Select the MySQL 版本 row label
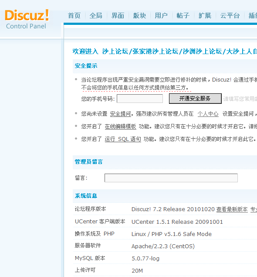 90,258
